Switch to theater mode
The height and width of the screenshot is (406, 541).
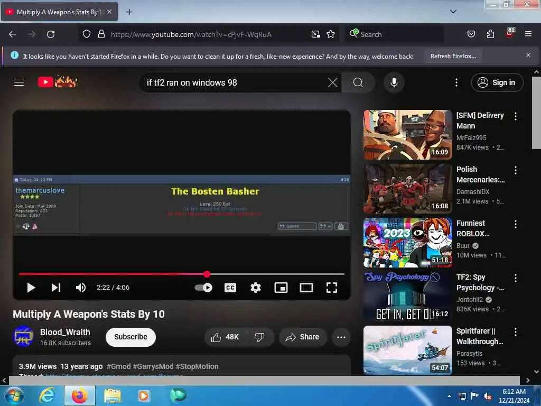tap(306, 288)
